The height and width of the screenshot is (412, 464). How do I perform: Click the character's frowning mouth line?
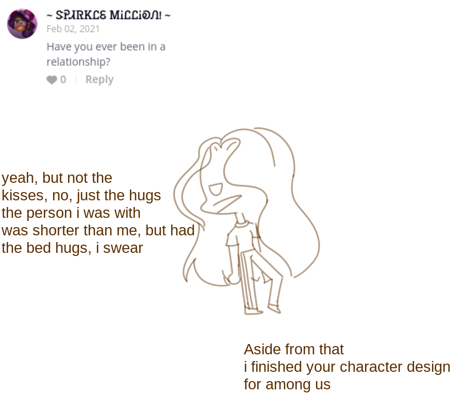click(x=227, y=201)
